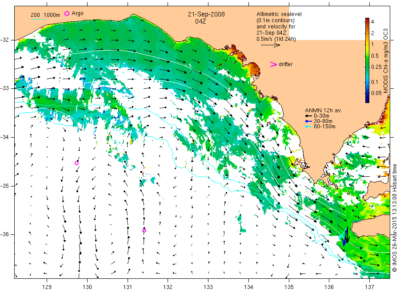Click the '0.5m/s (1kt 24h)' scale text
This screenshot has width=400, height=293.
click(276, 39)
